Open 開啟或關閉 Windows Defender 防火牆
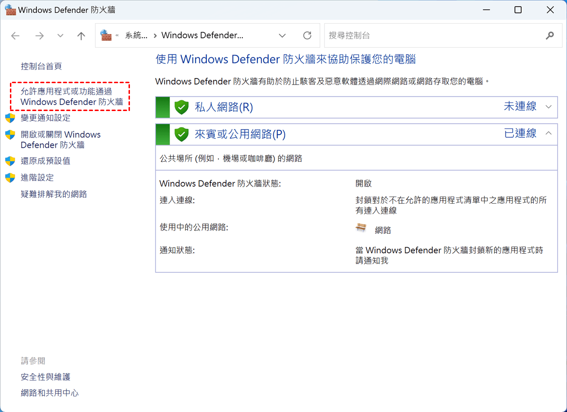Viewport: 567px width, 412px height. coord(60,140)
